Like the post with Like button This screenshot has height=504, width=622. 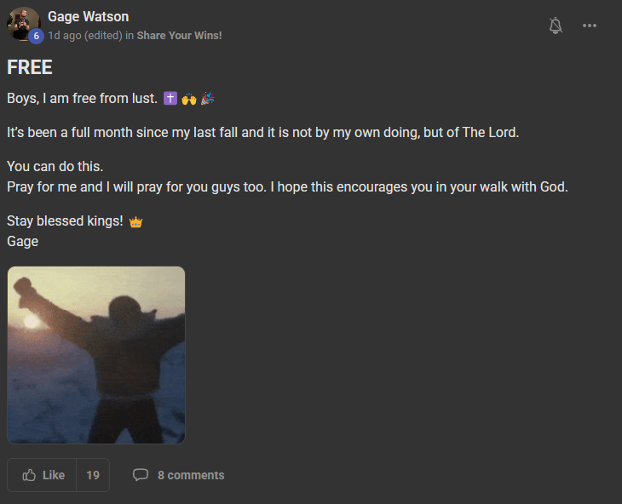pos(42,475)
